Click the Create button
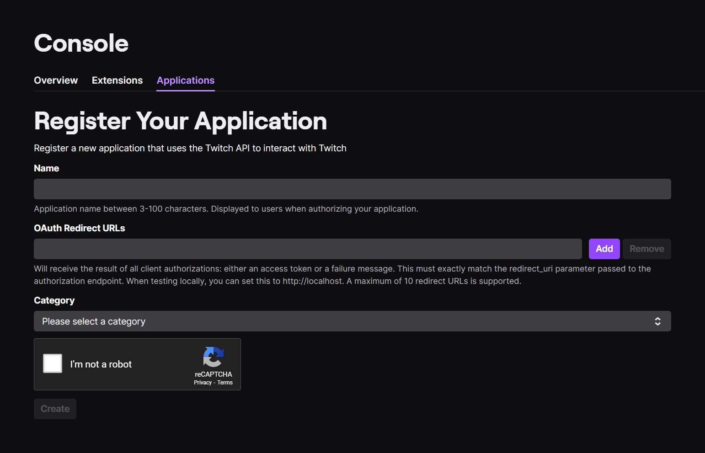705x453 pixels. click(55, 409)
